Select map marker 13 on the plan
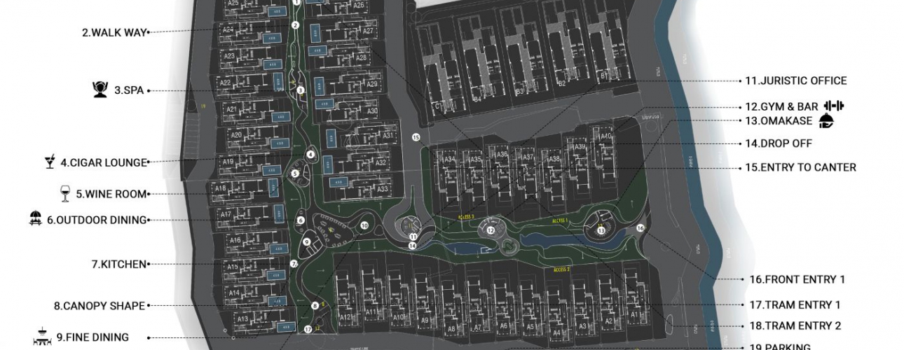Screen dimensions: 904x350 (x=601, y=230)
